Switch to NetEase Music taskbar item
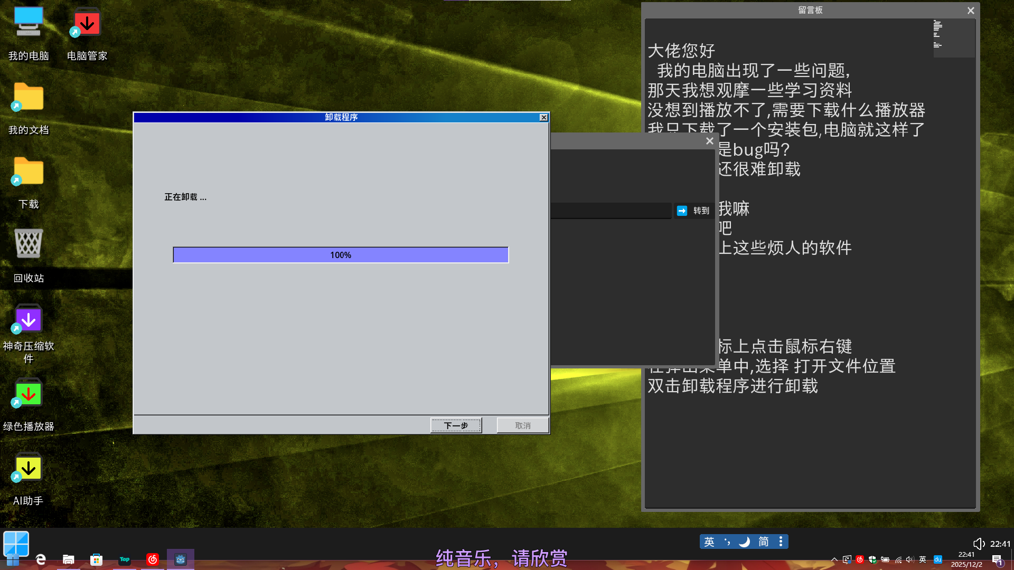 (x=153, y=559)
